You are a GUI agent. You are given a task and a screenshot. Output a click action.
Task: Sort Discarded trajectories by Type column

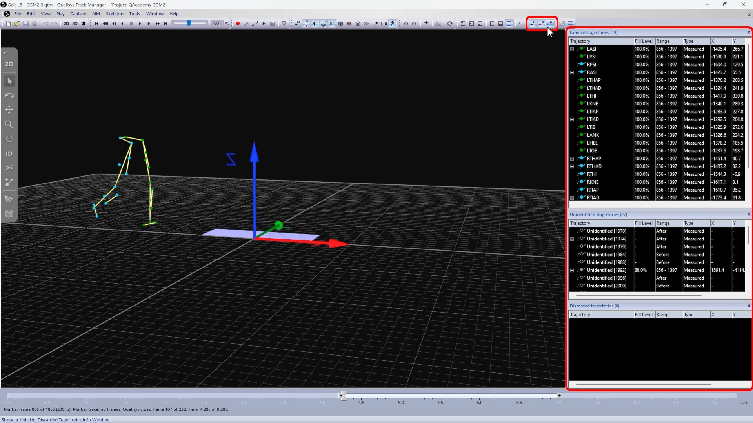(696, 315)
